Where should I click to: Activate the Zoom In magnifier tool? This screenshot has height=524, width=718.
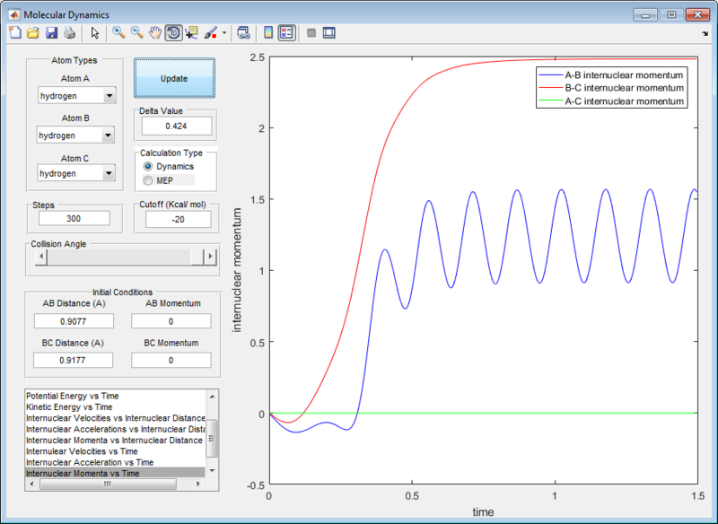[118, 32]
